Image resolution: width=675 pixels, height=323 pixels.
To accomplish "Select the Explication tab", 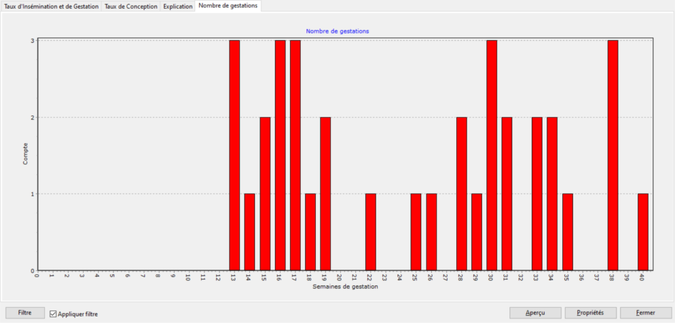I will (177, 6).
